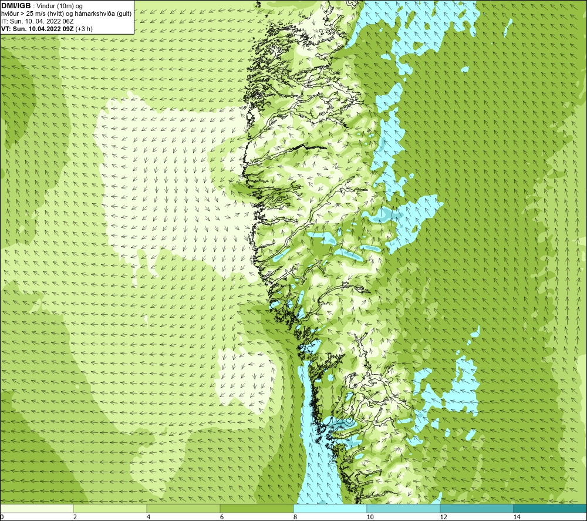The image size is (587, 521).
Task: Click the "8" tick label on the scale
Action: point(295,517)
